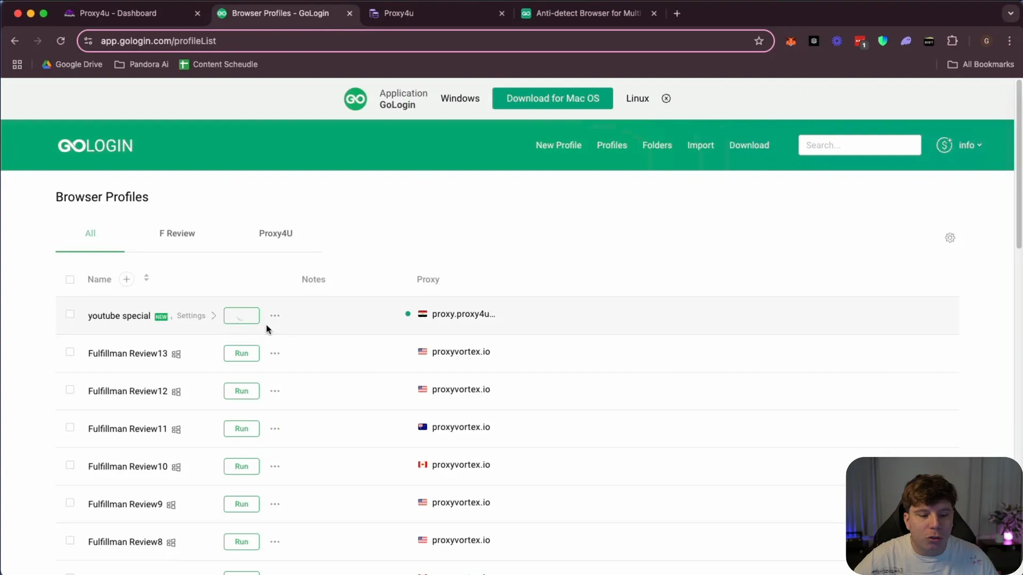Click the GoLogin logo in header
This screenshot has width=1023, height=575.
tap(95, 145)
